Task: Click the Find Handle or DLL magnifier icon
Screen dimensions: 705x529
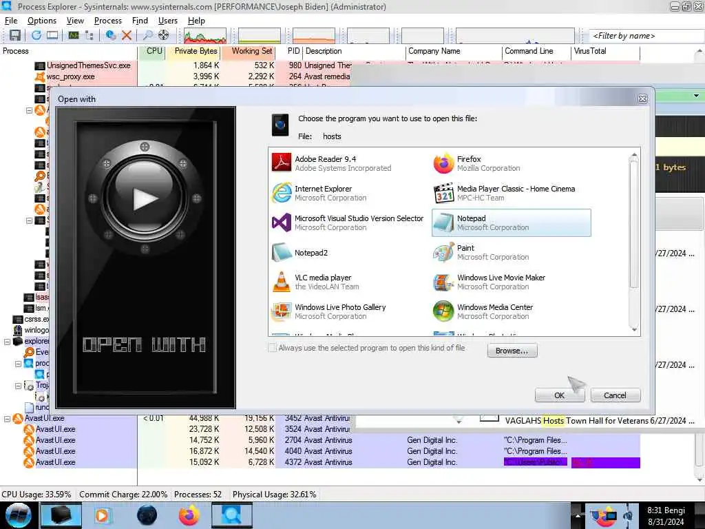Action: tap(147, 35)
